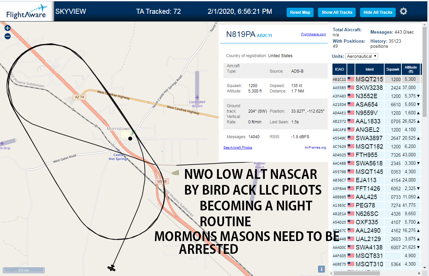Open AirFrames.org link
429x276 pixels.
coord(315,148)
